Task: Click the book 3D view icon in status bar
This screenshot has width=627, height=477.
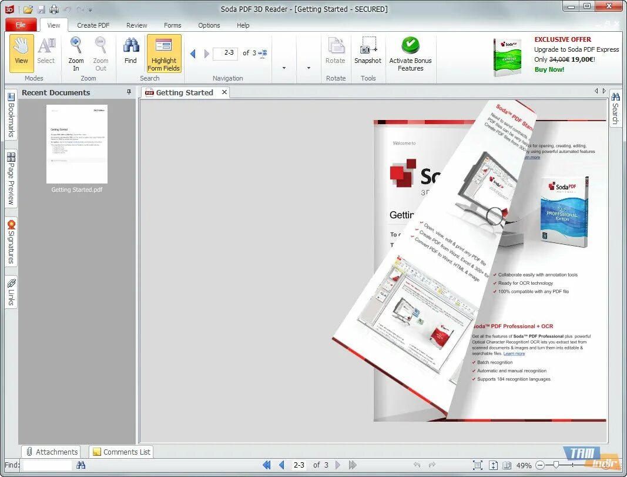Action: (x=507, y=465)
